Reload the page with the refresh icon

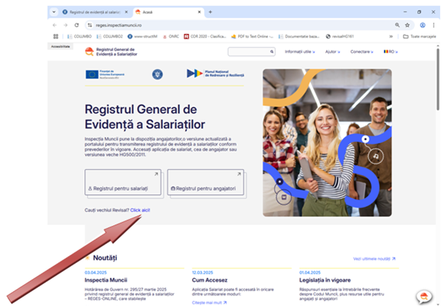[x=77, y=25]
